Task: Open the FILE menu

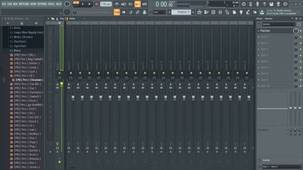Action: [4, 4]
